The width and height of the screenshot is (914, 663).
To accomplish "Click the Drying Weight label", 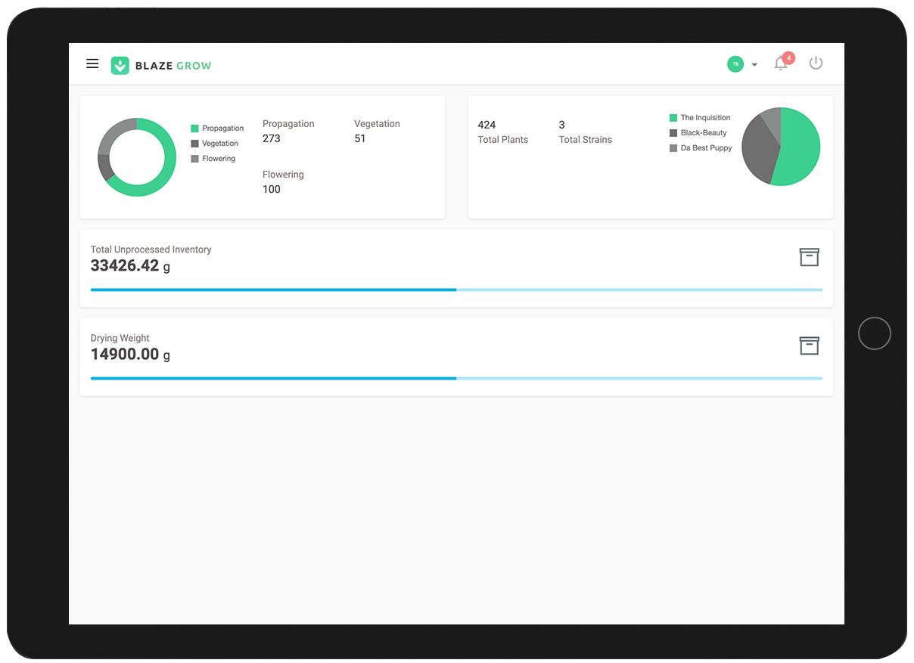I will pos(120,338).
